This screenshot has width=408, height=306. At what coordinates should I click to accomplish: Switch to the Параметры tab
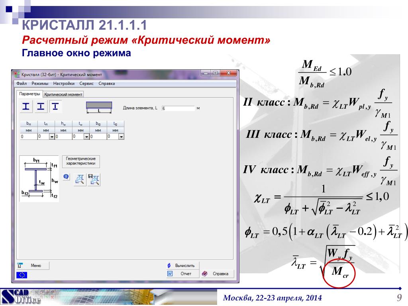[x=29, y=94]
